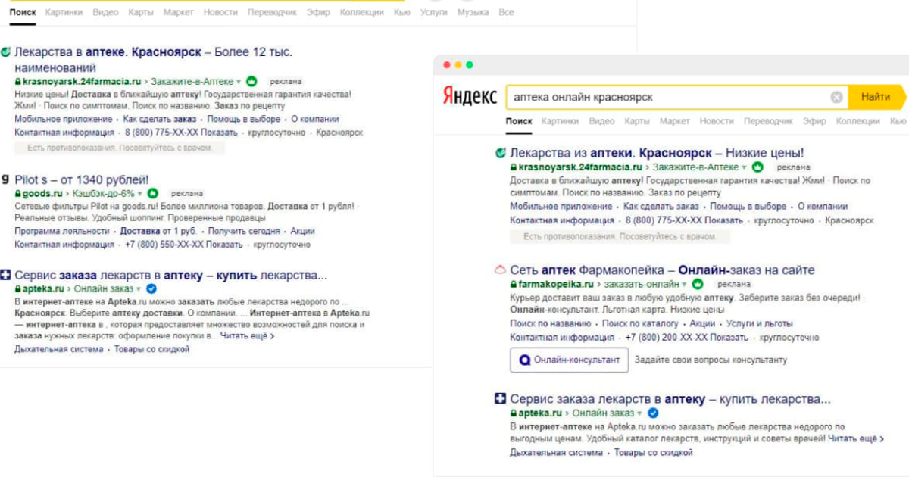This screenshot has height=477, width=909.
Task: Click plus favicon beside "Сервис заказа лекарств" on background page
Action: (6, 275)
